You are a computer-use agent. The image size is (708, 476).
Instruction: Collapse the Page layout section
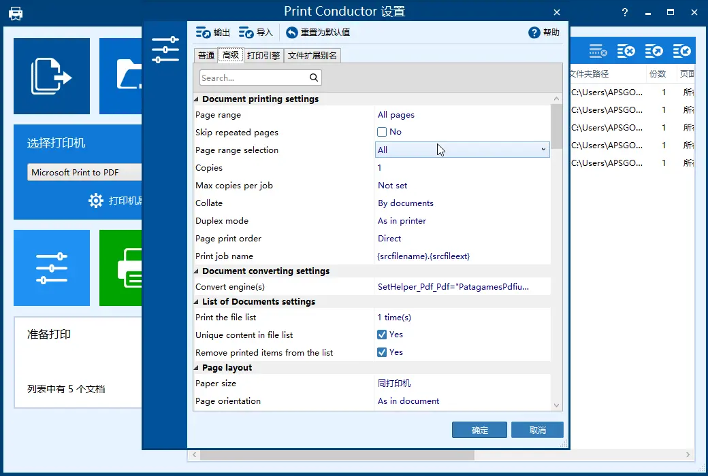(196, 368)
